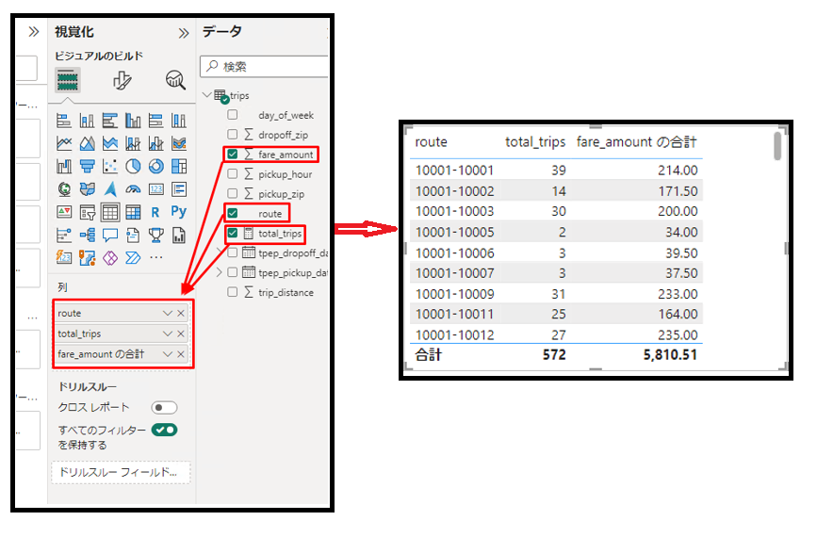Screen dimensions: 817x537
Task: Collapse the trips table tree
Action: tap(207, 95)
